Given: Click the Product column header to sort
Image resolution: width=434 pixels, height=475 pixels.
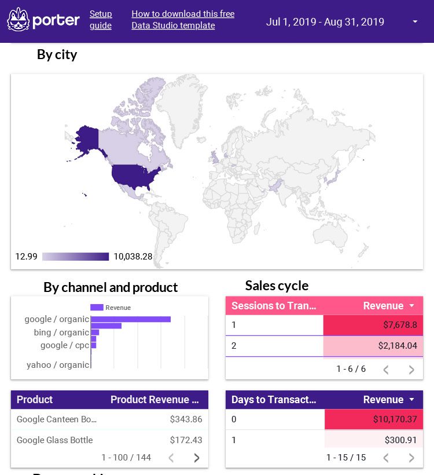Looking at the screenshot, I should [35, 400].
